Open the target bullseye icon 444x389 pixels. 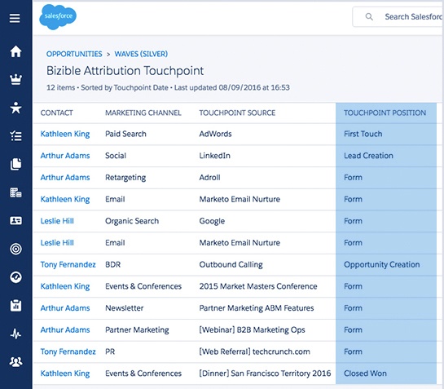(15, 249)
